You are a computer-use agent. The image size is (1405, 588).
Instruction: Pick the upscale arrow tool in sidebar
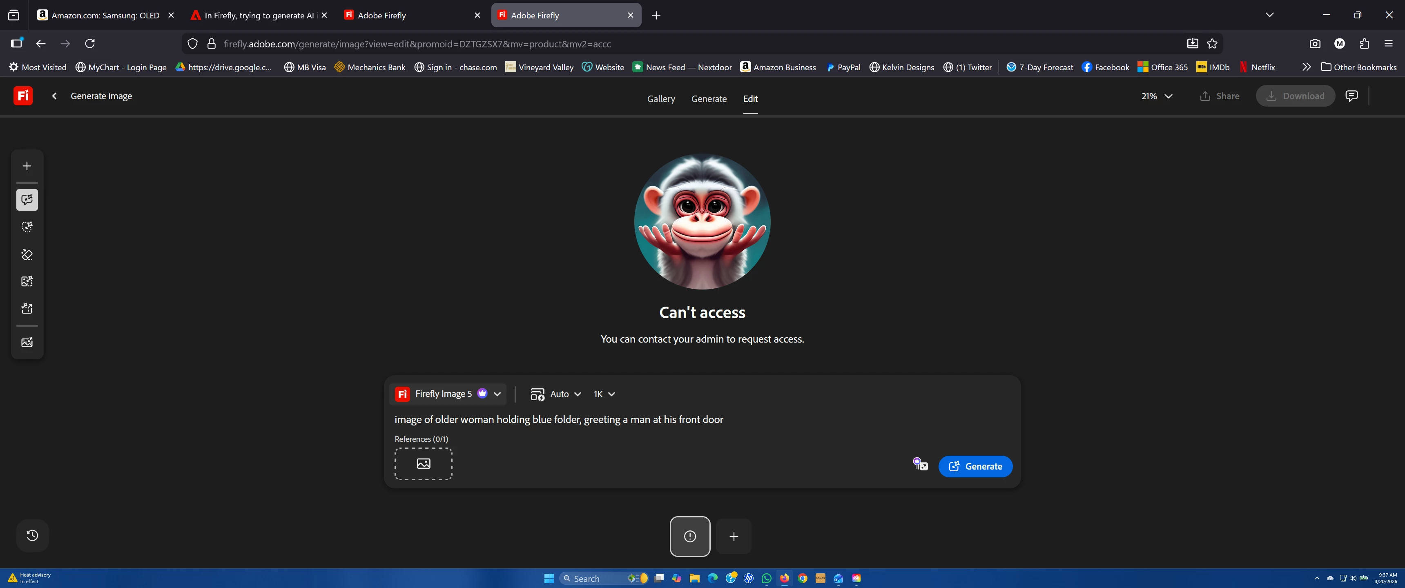[x=27, y=309]
